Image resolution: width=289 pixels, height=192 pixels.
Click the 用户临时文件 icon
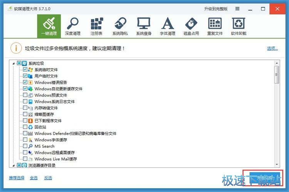pos(30,76)
